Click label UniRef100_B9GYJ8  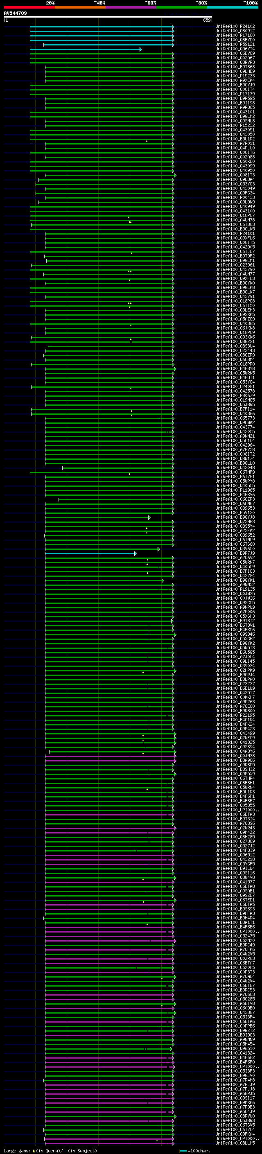(x=235, y=517)
